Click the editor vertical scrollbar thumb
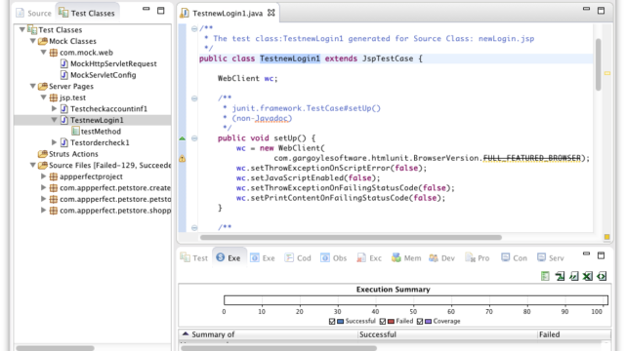 (x=599, y=64)
